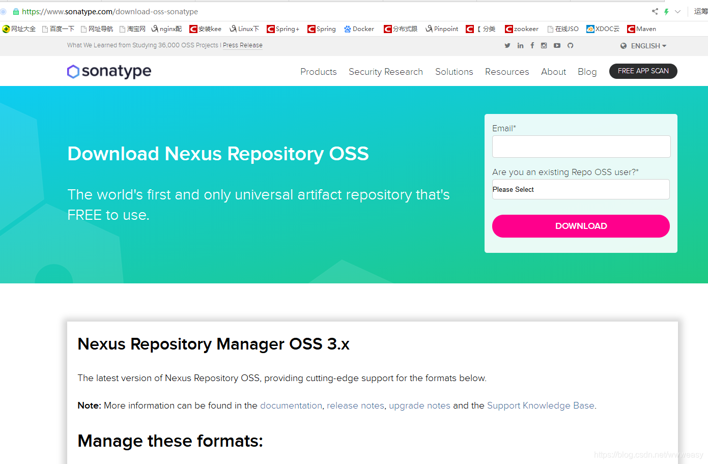The width and height of the screenshot is (708, 464).
Task: Open the zookeer bookmark
Action: [x=522, y=29]
